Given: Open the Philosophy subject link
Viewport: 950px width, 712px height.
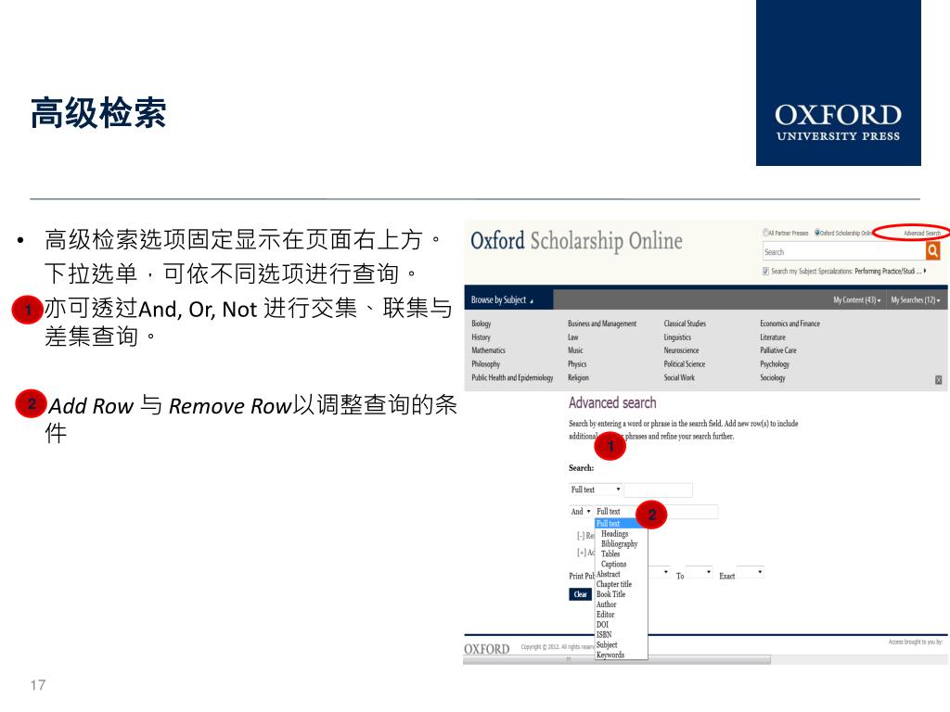Looking at the screenshot, I should (485, 363).
